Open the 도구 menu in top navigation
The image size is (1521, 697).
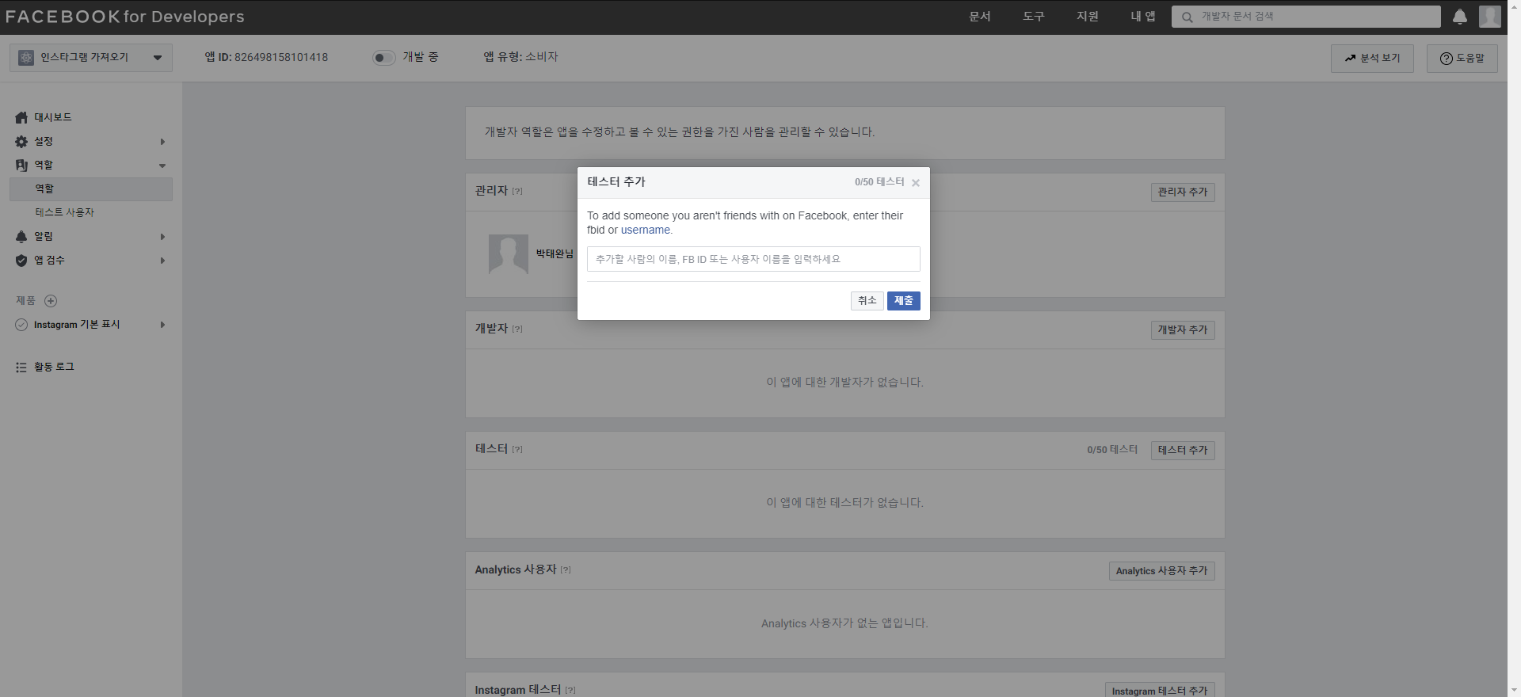[x=1034, y=17]
